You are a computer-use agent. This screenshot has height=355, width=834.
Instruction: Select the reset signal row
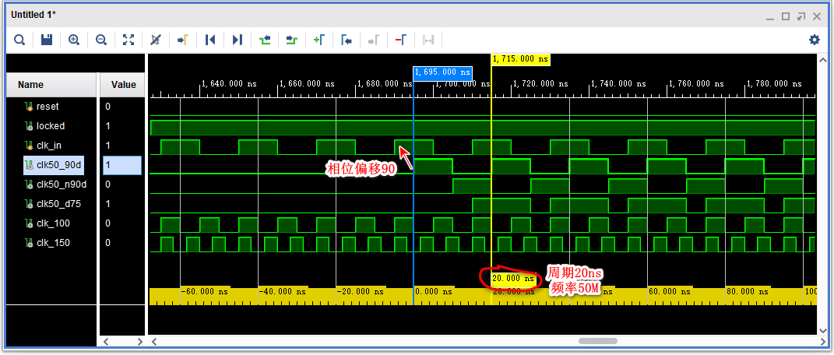tap(47, 107)
